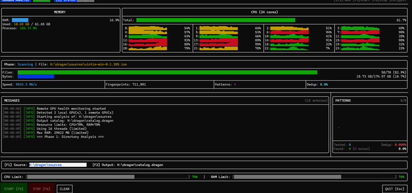
Task: Click the blue RAM usage bar
Action: 20,20
